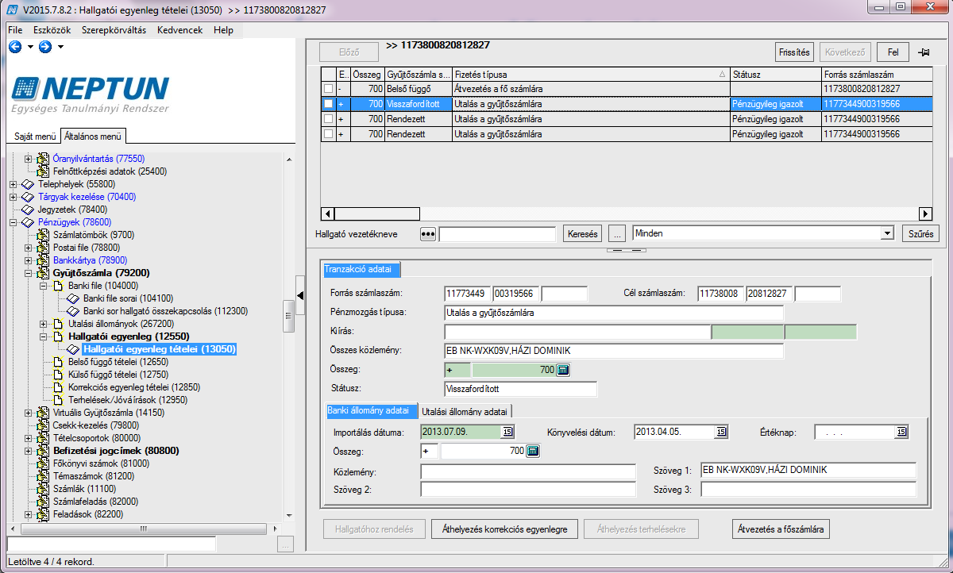This screenshot has width=953, height=573.
Task: Sort by the Státusz column header
Action: (774, 74)
